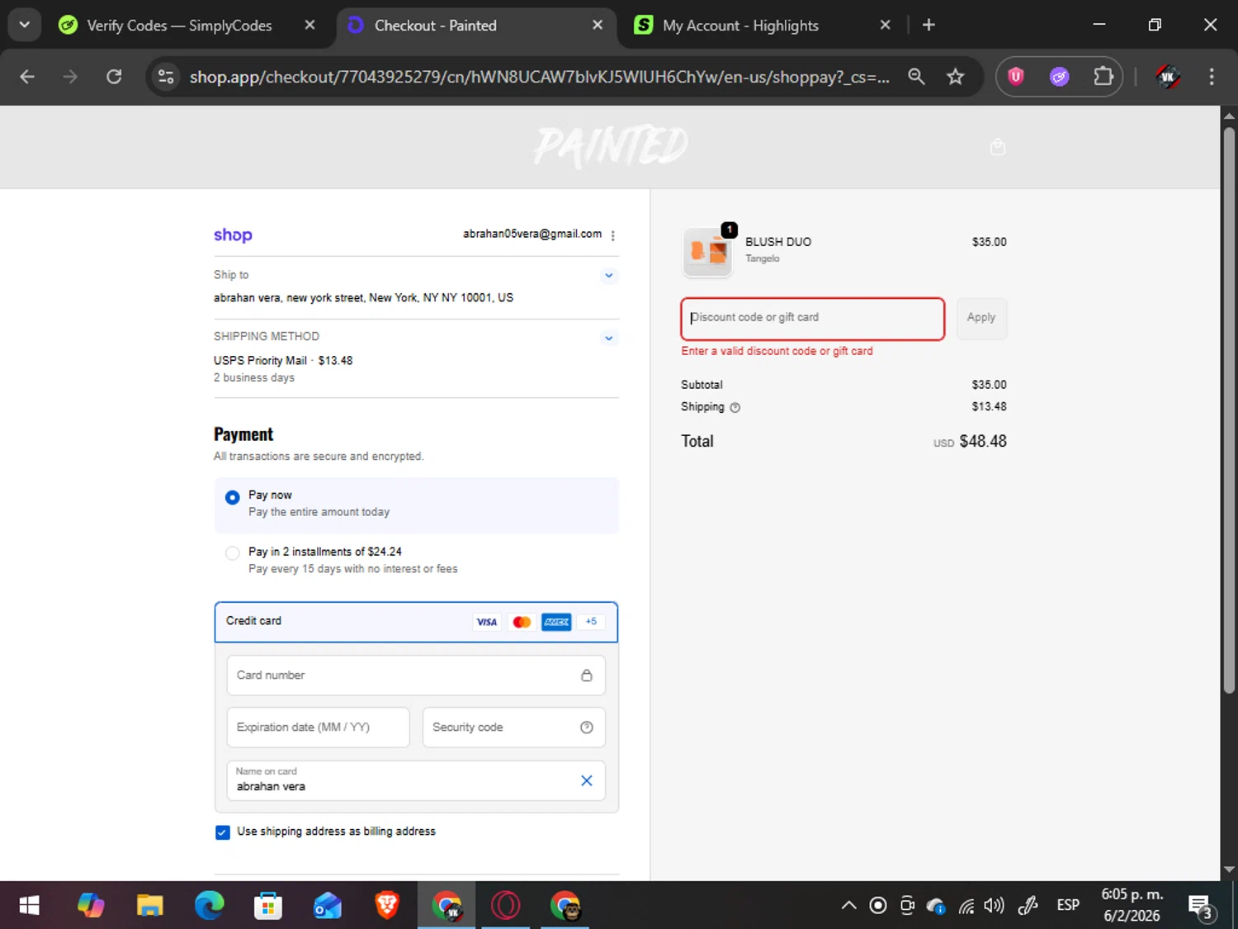Click the card number lock icon

pyautogui.click(x=586, y=675)
